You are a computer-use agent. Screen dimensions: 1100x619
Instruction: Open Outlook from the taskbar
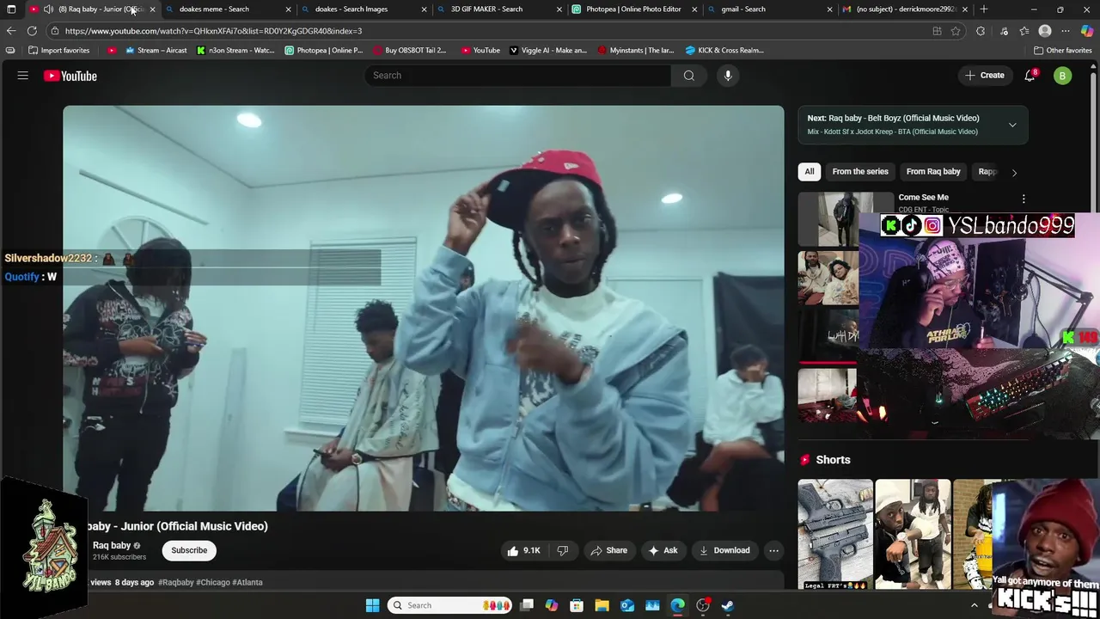click(x=627, y=605)
